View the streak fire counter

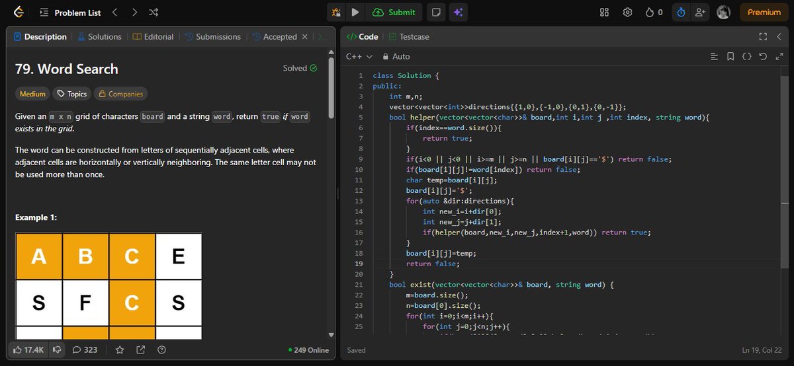[654, 12]
